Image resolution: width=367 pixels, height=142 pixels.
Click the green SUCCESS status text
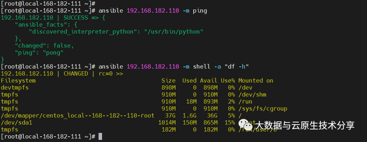click(x=76, y=17)
